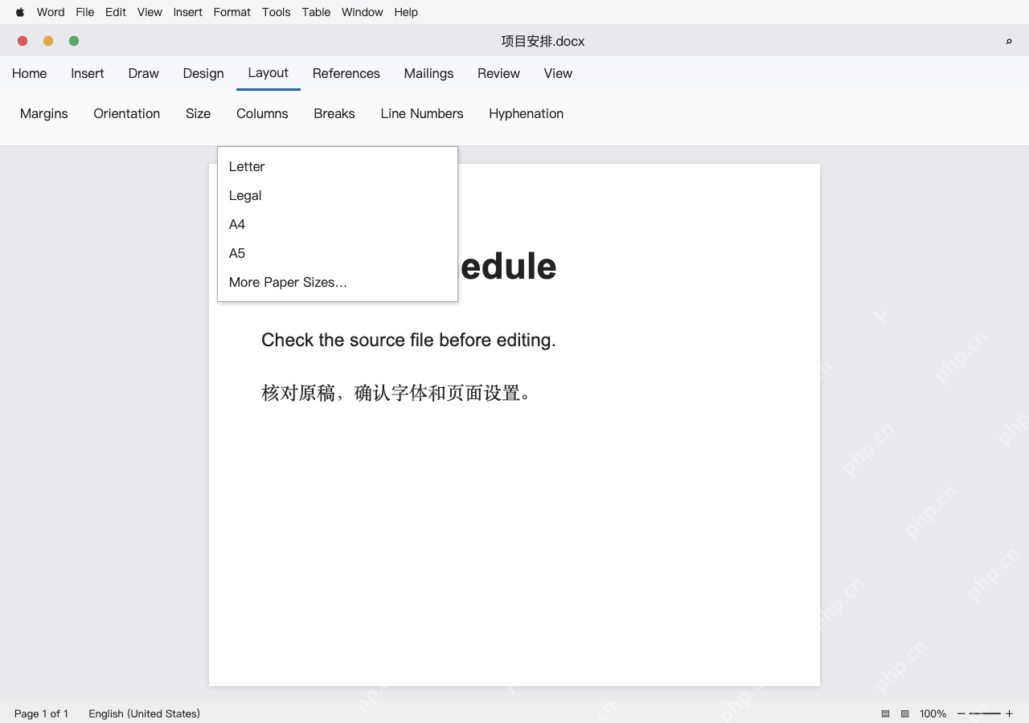Open More Paper Sizes… option
The height and width of the screenshot is (723, 1029).
(x=338, y=282)
